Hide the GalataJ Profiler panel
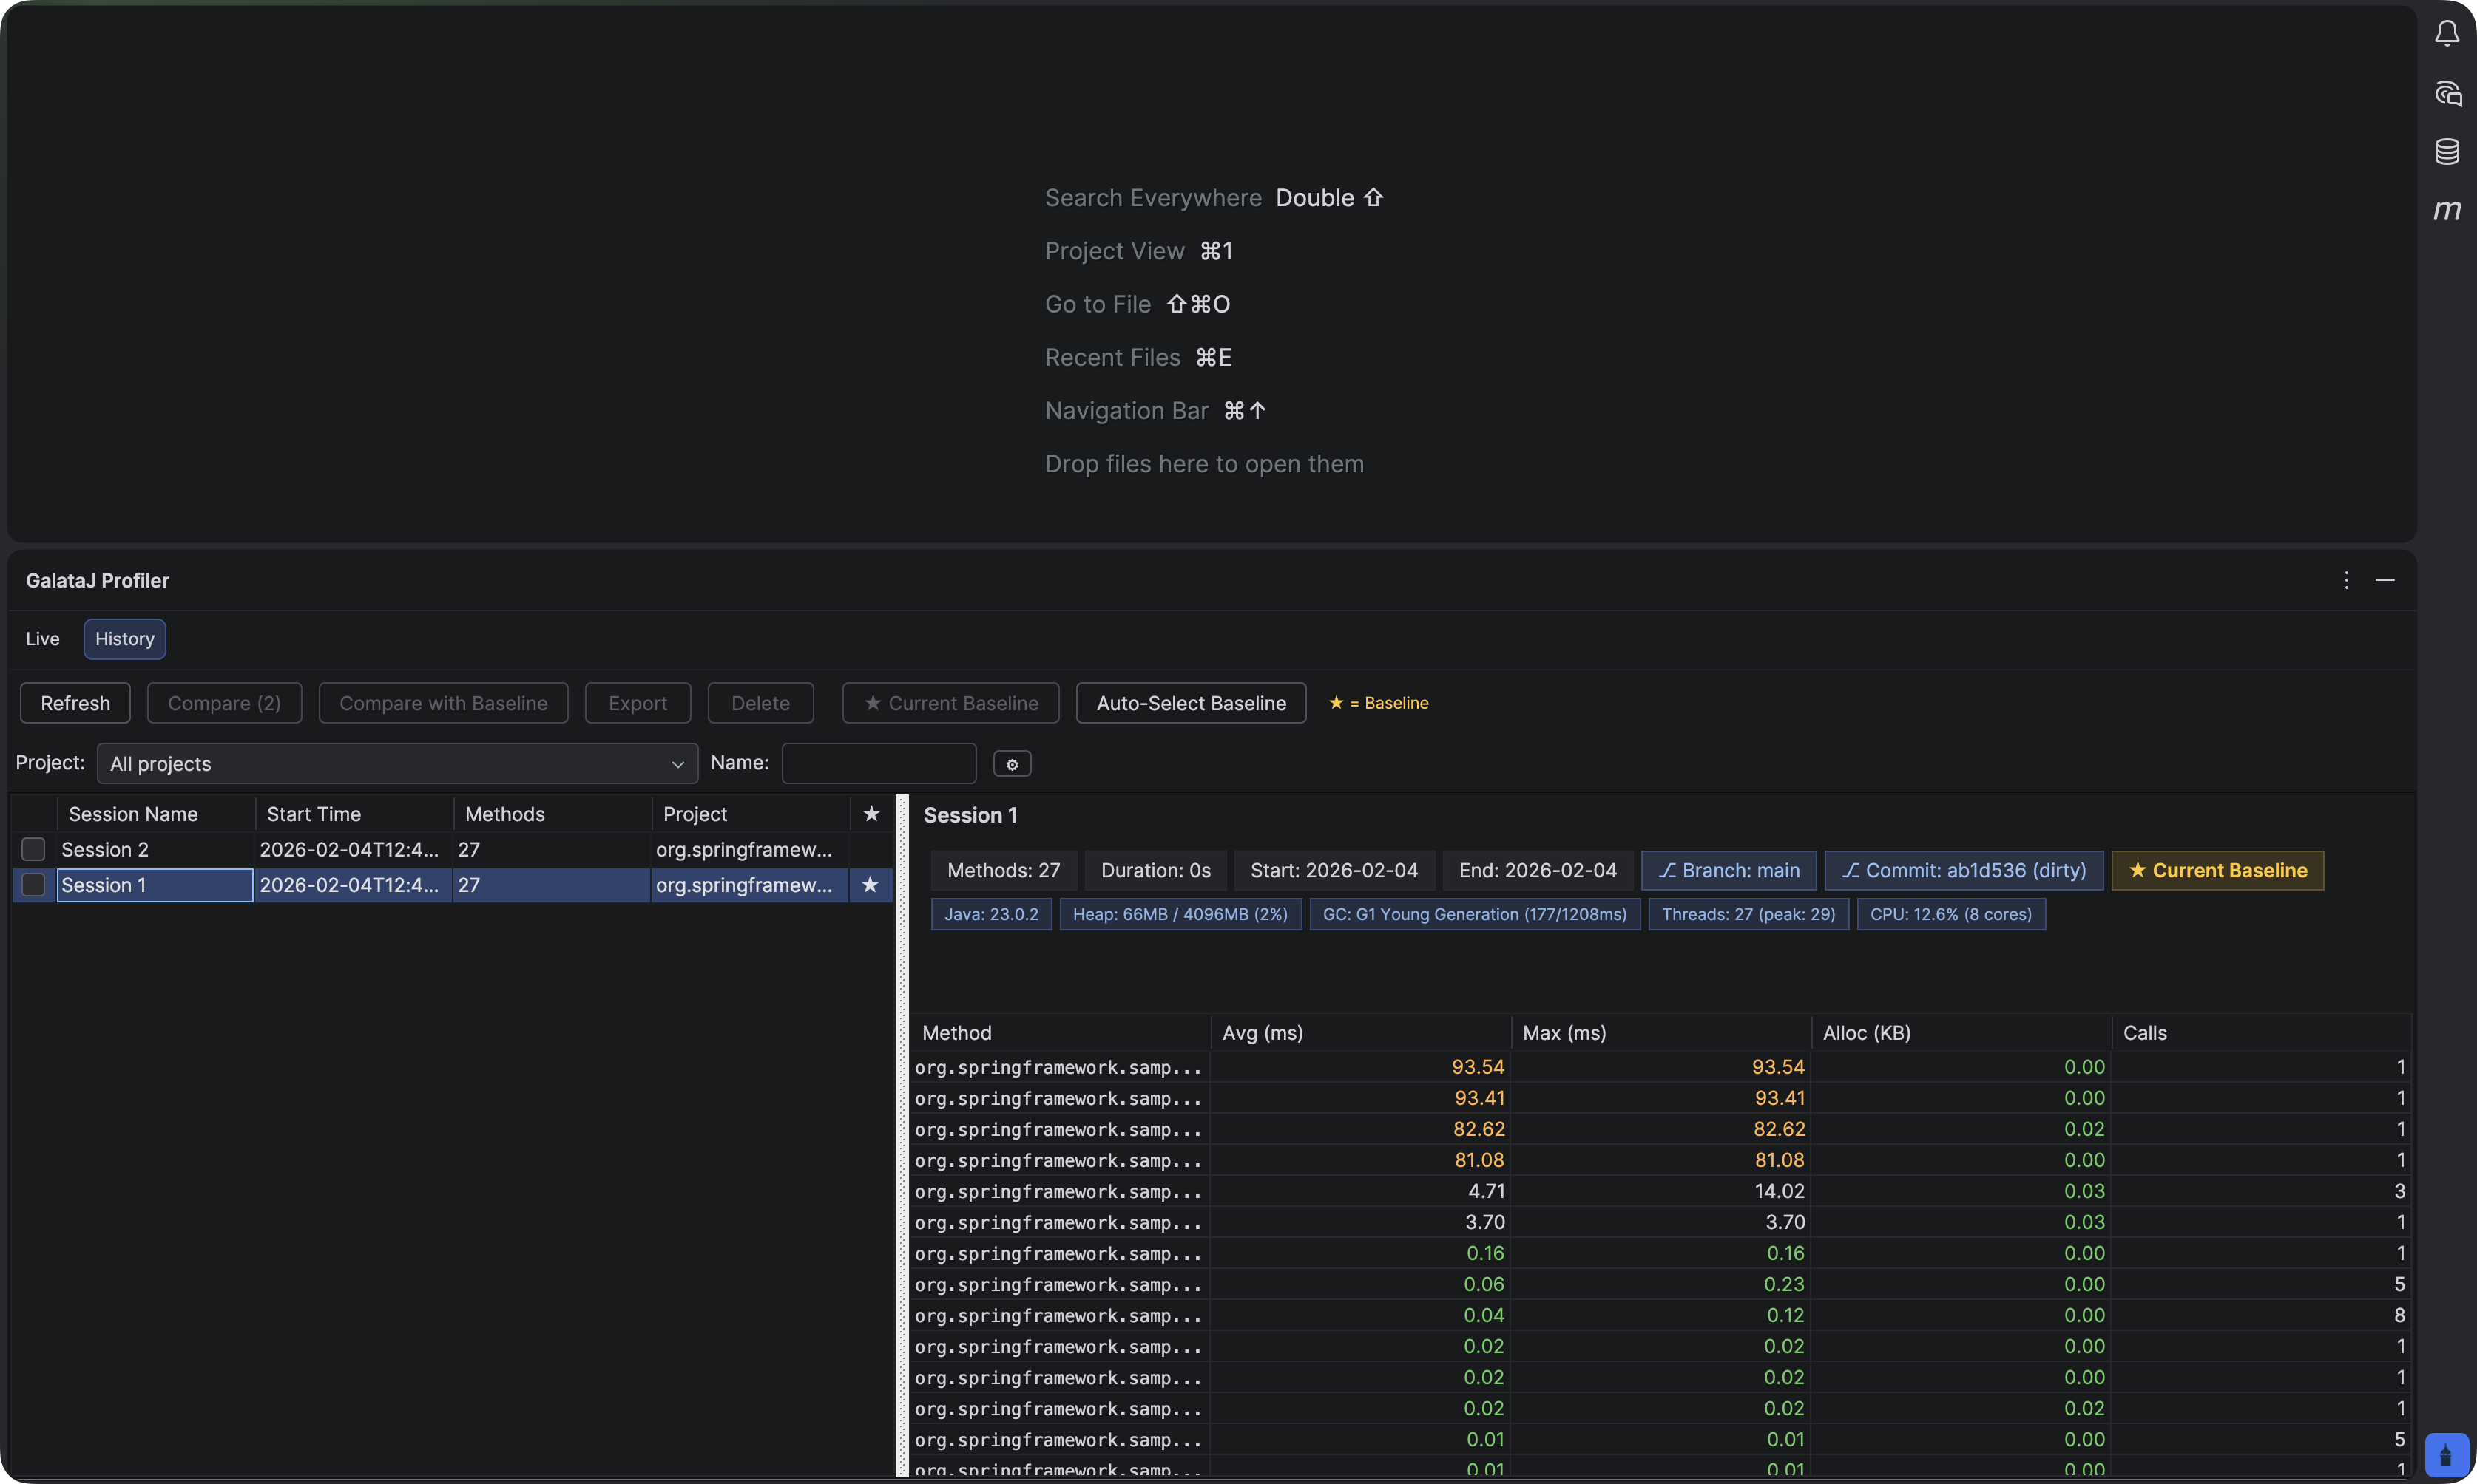The image size is (2477, 1484). [2385, 580]
